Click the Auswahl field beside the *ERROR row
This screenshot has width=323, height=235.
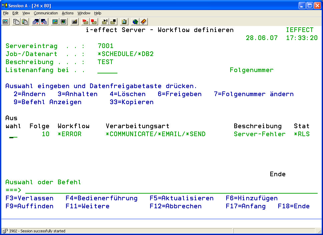click(13, 134)
